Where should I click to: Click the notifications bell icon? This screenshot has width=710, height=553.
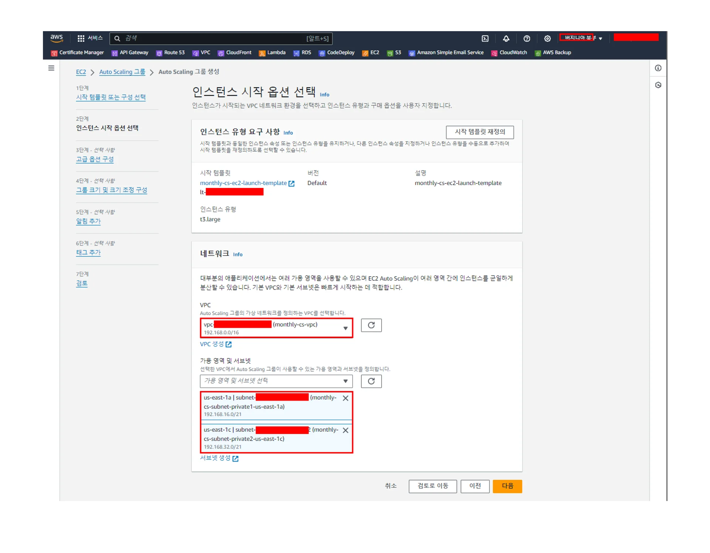click(506, 38)
